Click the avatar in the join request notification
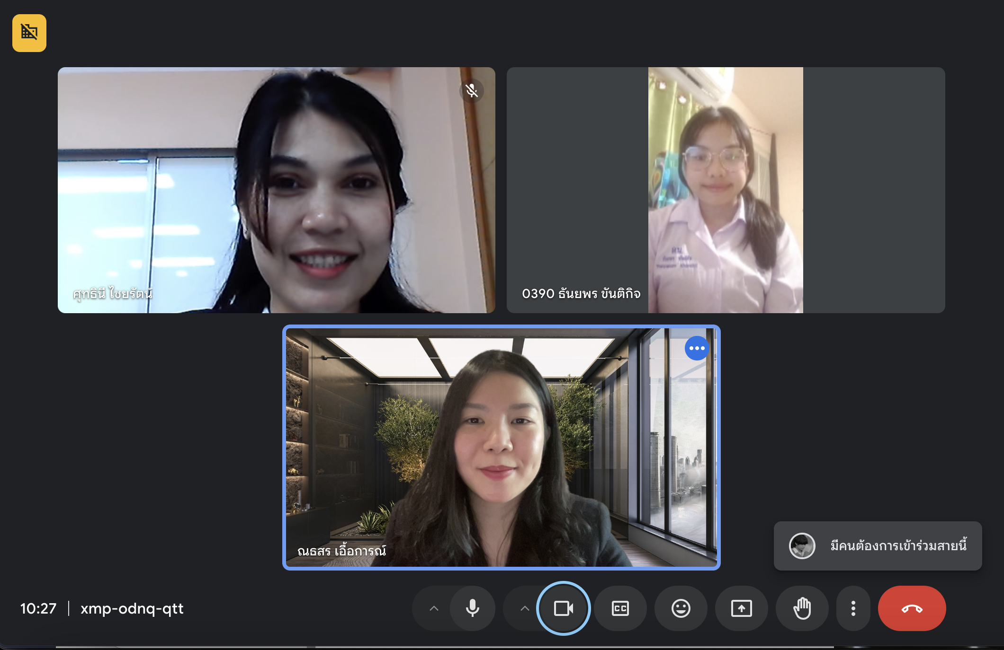The width and height of the screenshot is (1004, 650). click(802, 546)
